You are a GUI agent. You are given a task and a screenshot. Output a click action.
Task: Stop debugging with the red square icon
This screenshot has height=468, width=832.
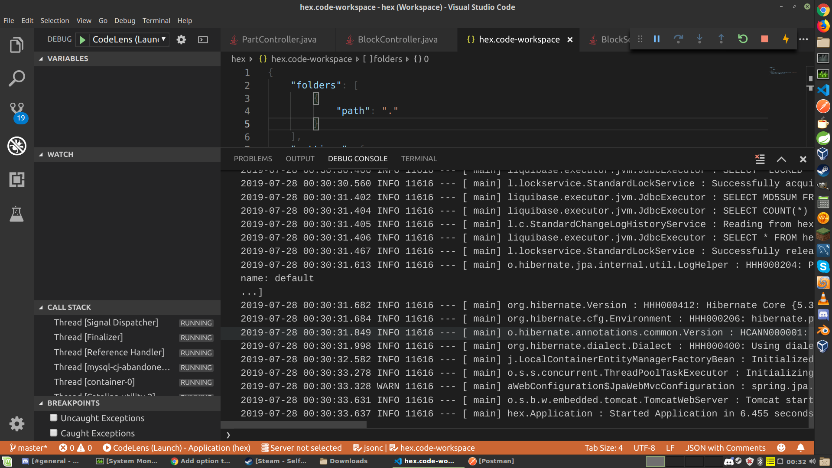(764, 39)
